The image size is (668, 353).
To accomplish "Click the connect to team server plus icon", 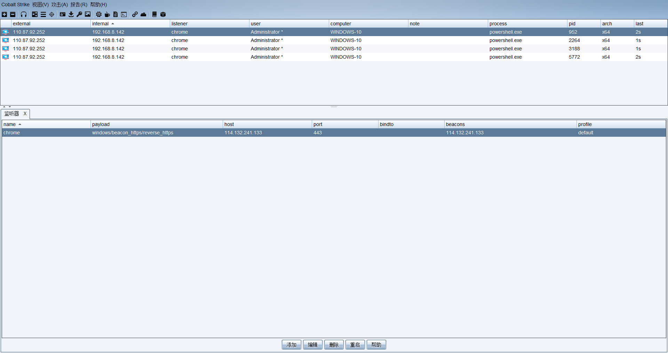I will pyautogui.click(x=5, y=14).
